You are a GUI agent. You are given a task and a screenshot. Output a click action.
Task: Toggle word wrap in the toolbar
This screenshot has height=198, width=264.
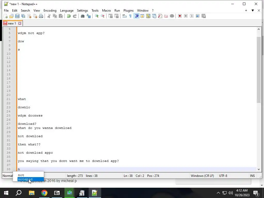[x=125, y=16]
